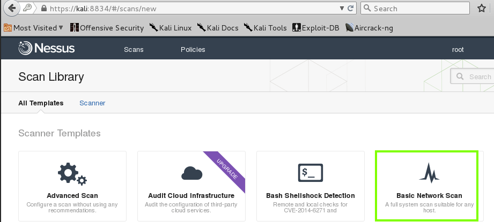Switch to the All Templates tab
494x222 pixels.
click(x=41, y=103)
